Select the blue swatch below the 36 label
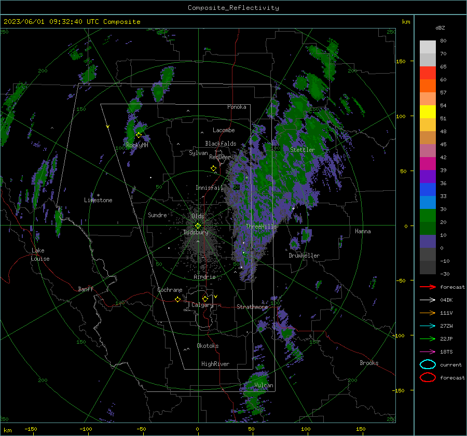 point(428,190)
